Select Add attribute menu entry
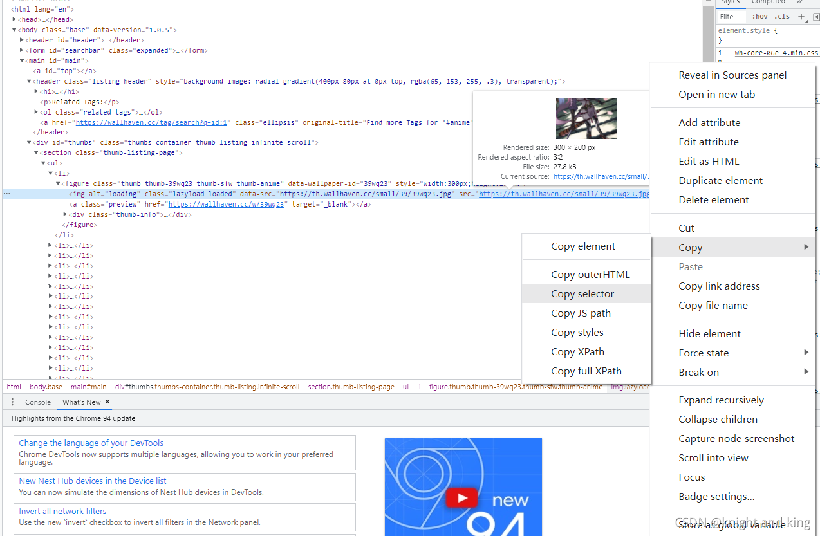The height and width of the screenshot is (536, 820). click(732, 122)
